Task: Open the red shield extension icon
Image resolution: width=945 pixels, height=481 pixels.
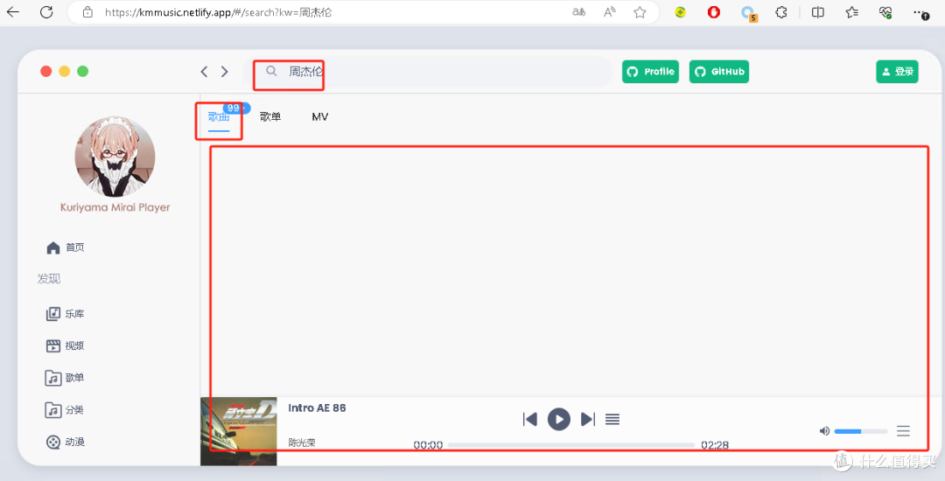Action: tap(714, 12)
